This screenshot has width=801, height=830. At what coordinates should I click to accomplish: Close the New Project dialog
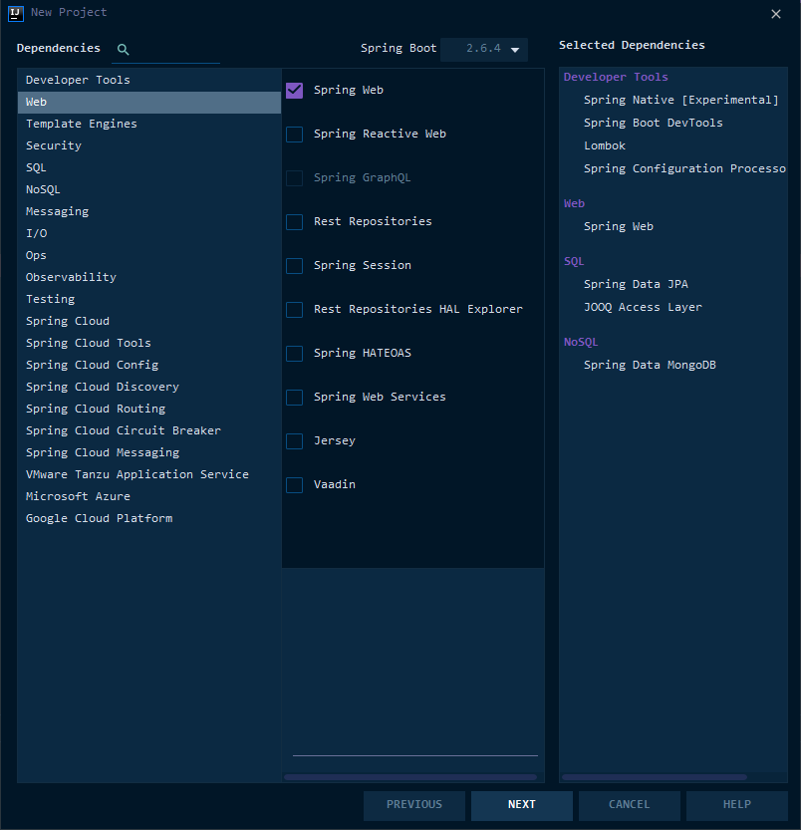(x=776, y=14)
